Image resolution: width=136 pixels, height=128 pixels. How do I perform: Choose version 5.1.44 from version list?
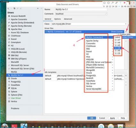[x=117, y=48]
